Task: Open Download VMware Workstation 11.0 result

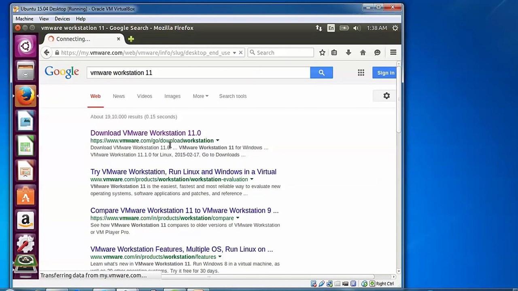Action: 146,133
